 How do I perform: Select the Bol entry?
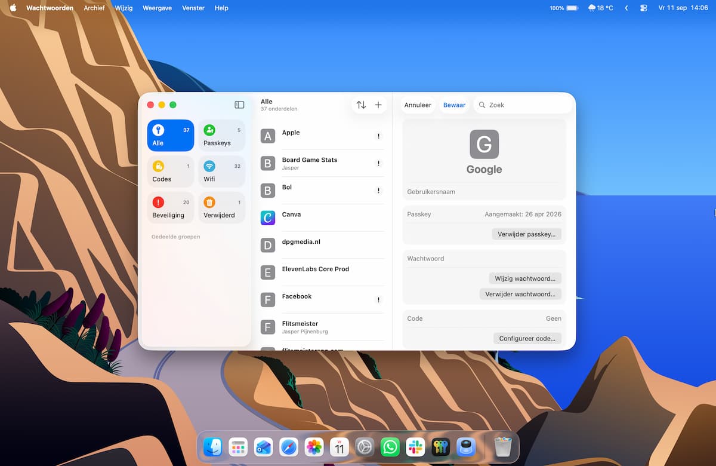322,191
